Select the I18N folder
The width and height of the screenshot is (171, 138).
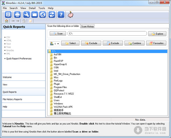56,68
